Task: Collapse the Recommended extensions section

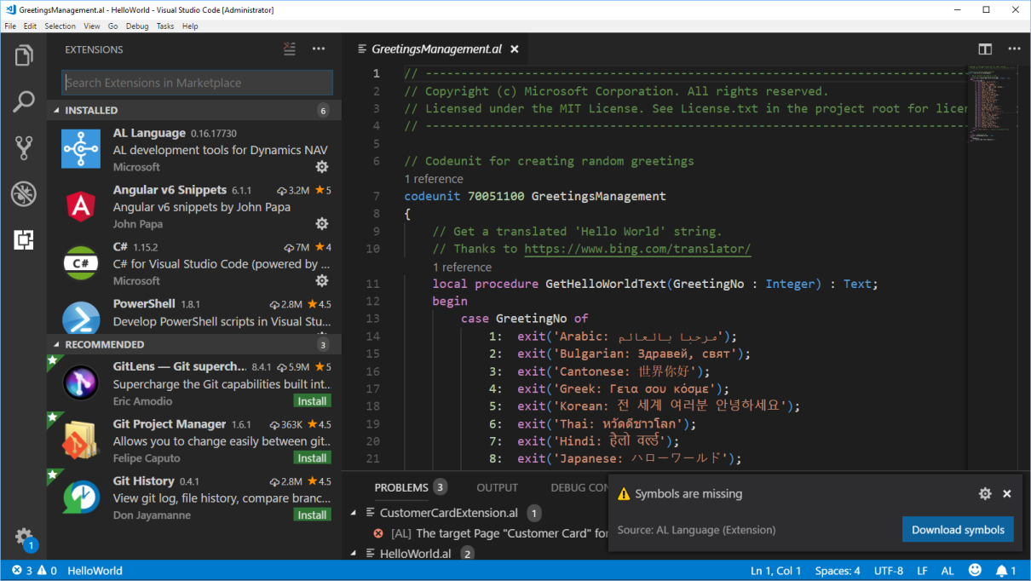Action: (x=57, y=345)
